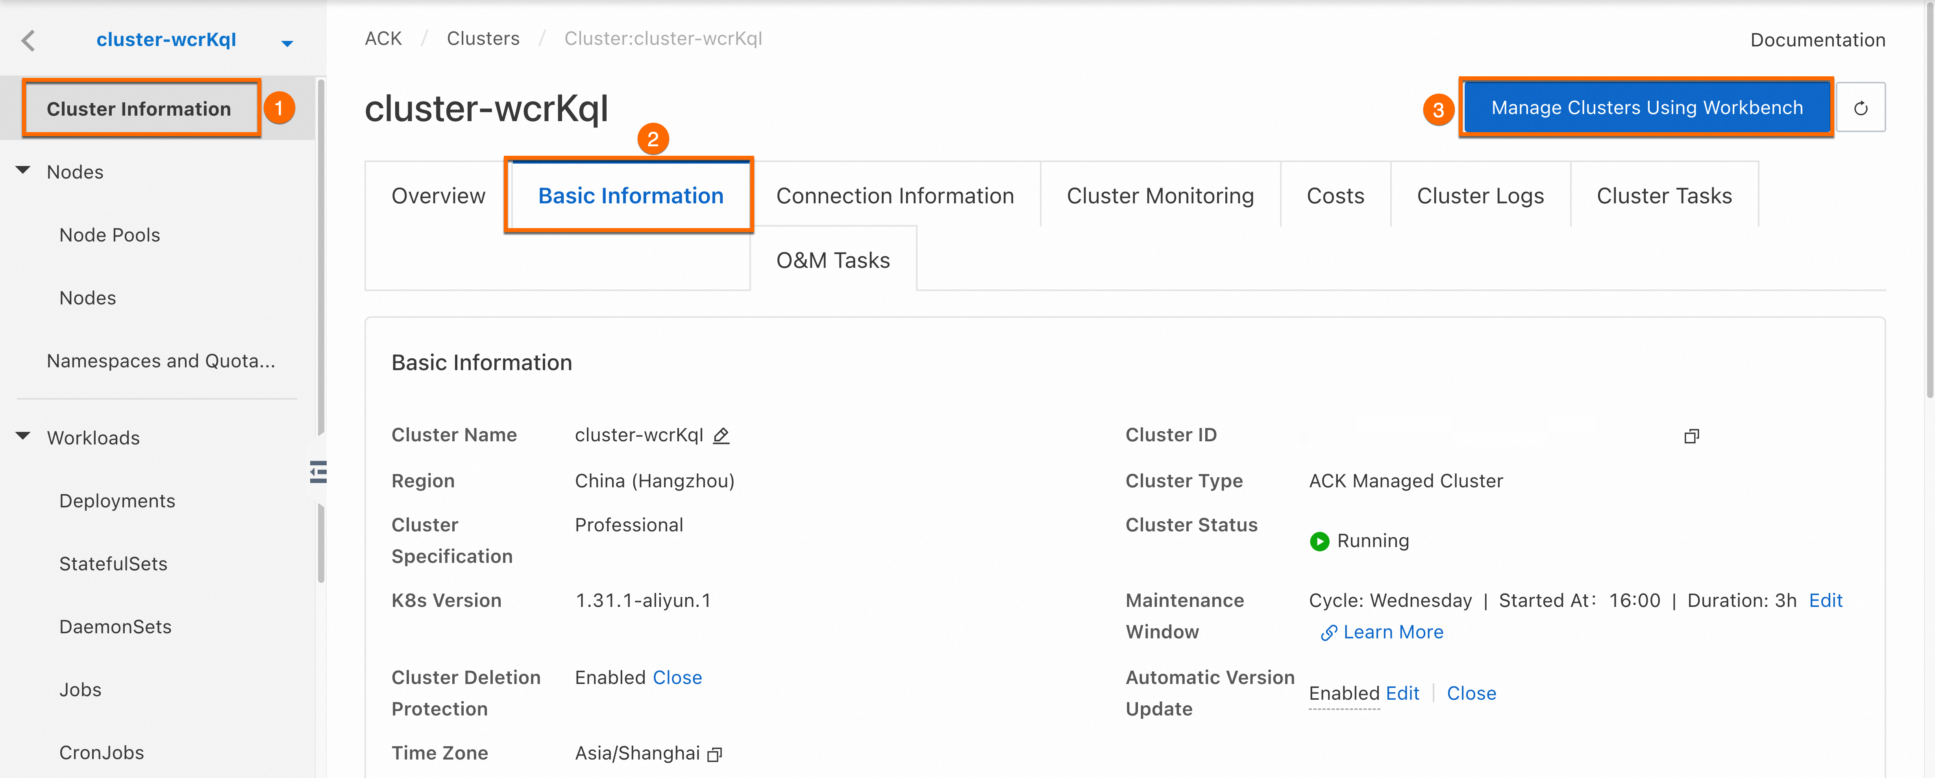
Task: Edit the Maintenance Window settings
Action: click(1825, 601)
